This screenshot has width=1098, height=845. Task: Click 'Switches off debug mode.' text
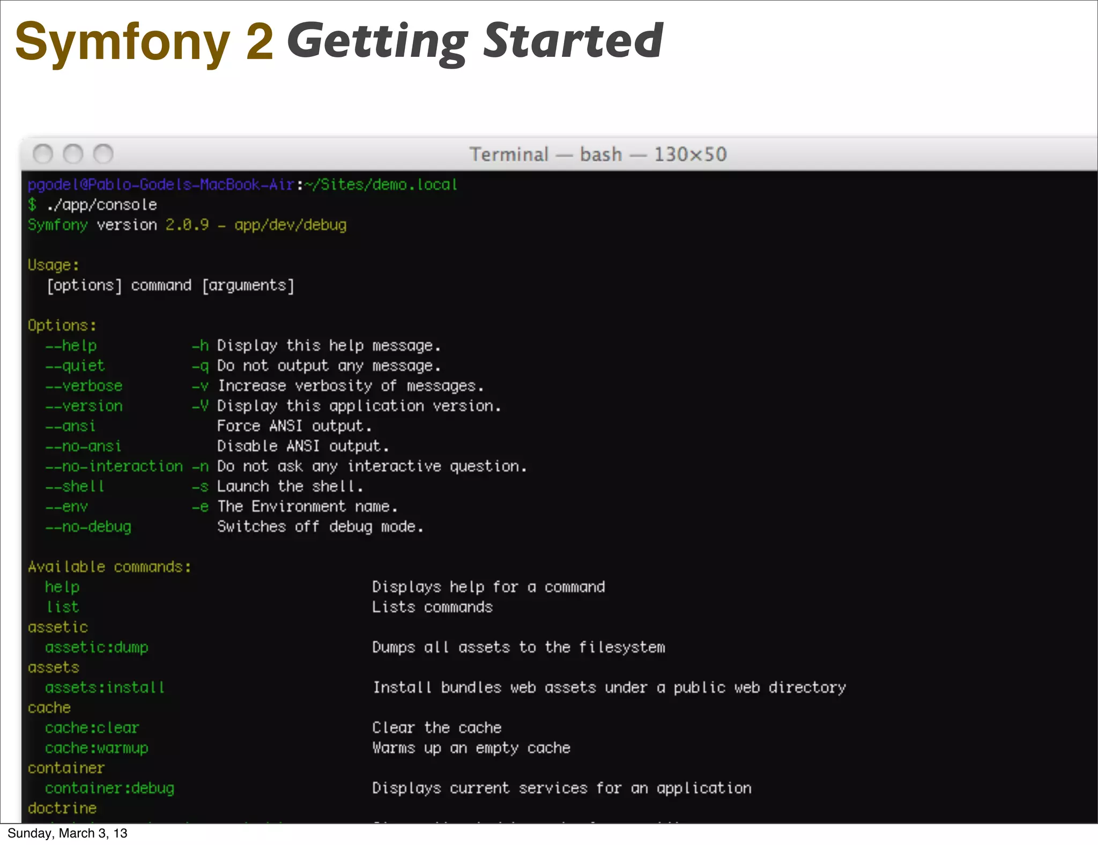320,527
